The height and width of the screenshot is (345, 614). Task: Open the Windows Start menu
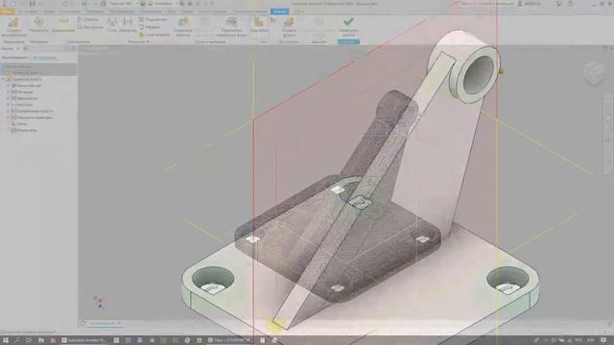click(6, 340)
